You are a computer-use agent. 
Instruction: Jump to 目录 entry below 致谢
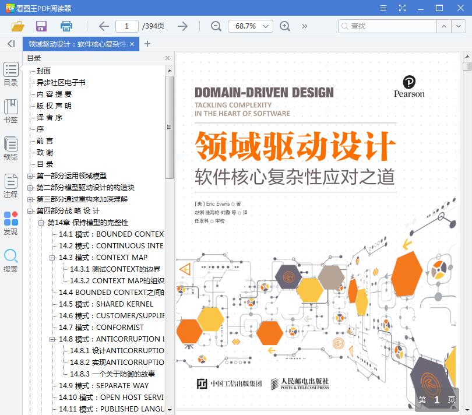(45, 164)
